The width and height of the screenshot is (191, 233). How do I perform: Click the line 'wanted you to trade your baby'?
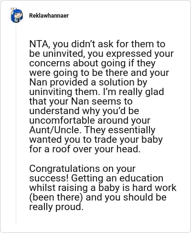pos(96,139)
